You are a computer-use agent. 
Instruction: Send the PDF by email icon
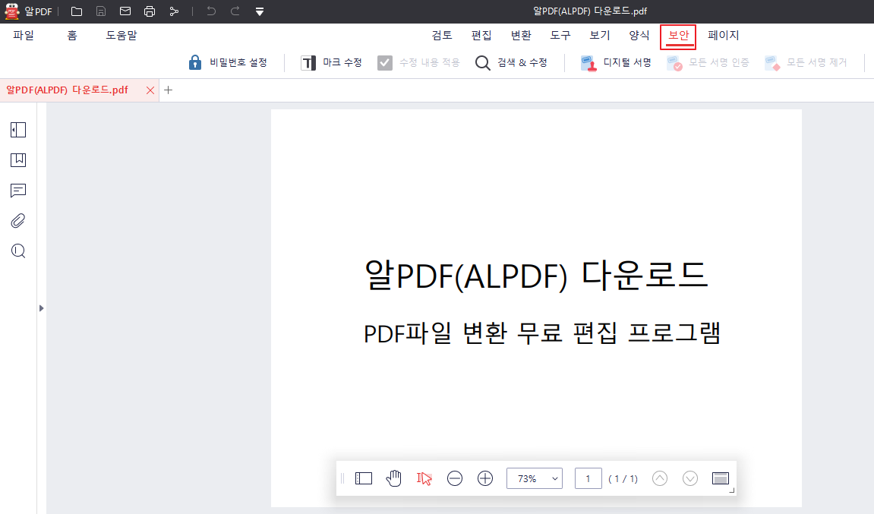pyautogui.click(x=125, y=11)
